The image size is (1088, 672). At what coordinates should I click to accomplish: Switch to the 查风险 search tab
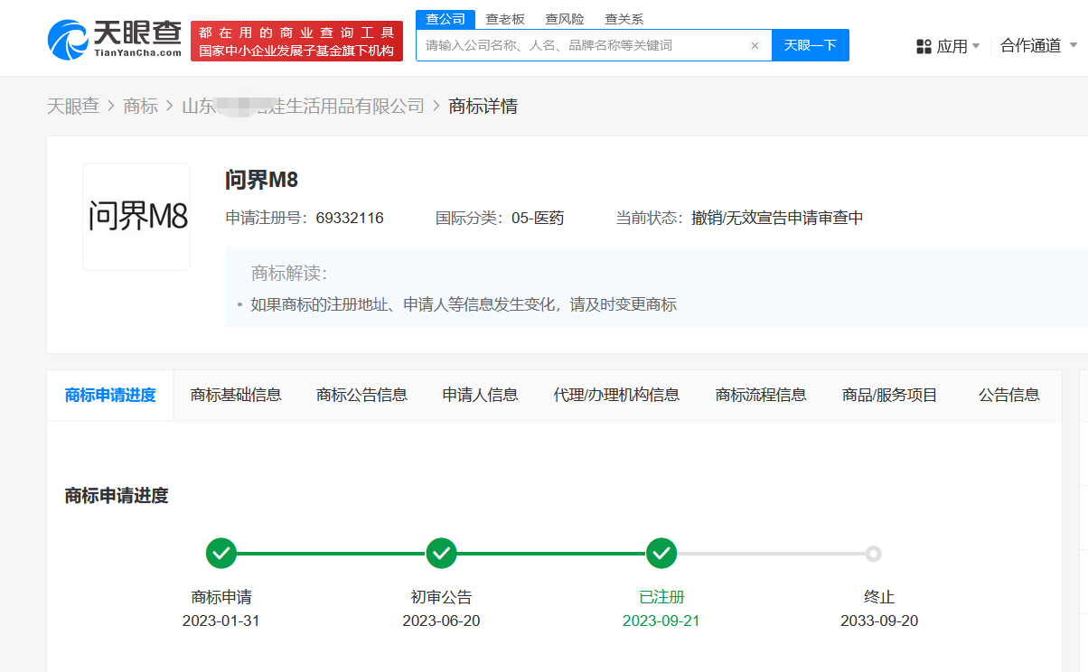pos(564,19)
